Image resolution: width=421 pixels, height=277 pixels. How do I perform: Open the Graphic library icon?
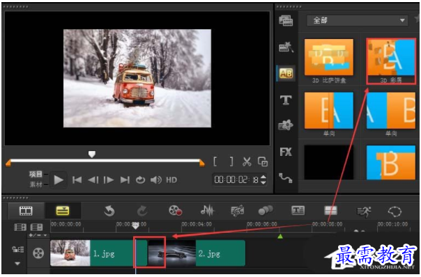pos(286,125)
